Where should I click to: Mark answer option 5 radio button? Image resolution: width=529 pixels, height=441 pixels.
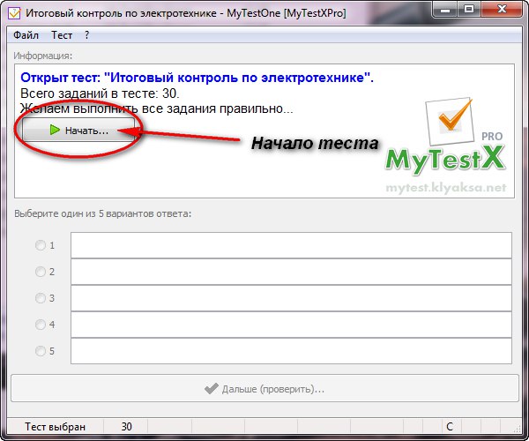coord(40,351)
